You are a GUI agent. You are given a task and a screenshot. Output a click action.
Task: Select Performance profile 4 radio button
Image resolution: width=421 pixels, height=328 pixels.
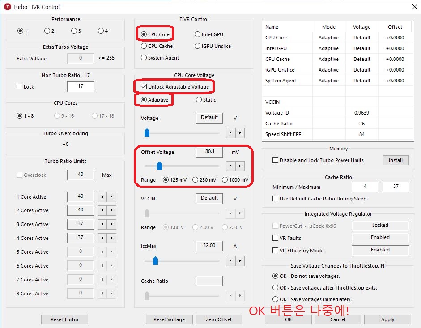(x=101, y=30)
